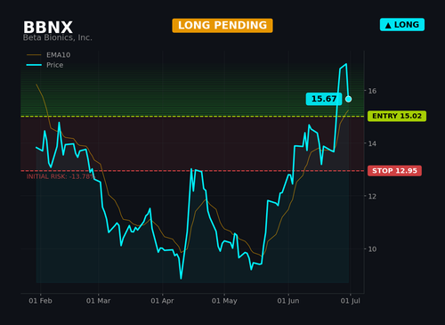Click the 01 Apr x-axis label
The width and height of the screenshot is (445, 325).
point(162,301)
